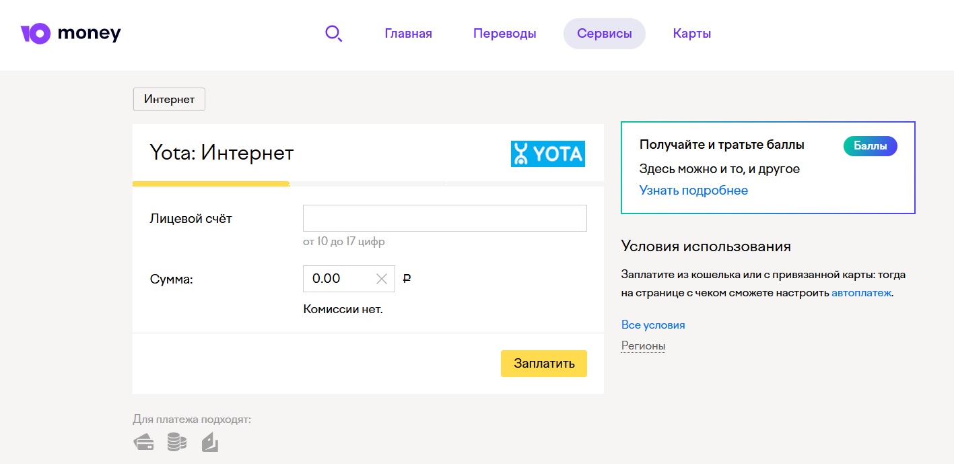Click the Yota: Интернет heading

point(222,153)
